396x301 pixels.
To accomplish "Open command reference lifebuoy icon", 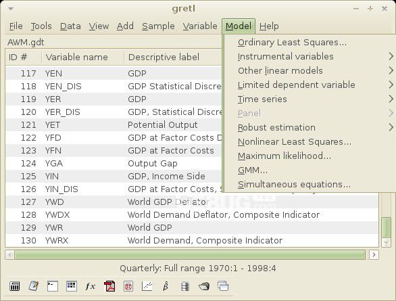I will pos(128,286).
